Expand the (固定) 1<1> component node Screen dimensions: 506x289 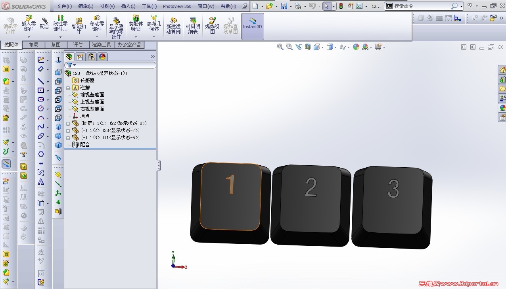68,123
